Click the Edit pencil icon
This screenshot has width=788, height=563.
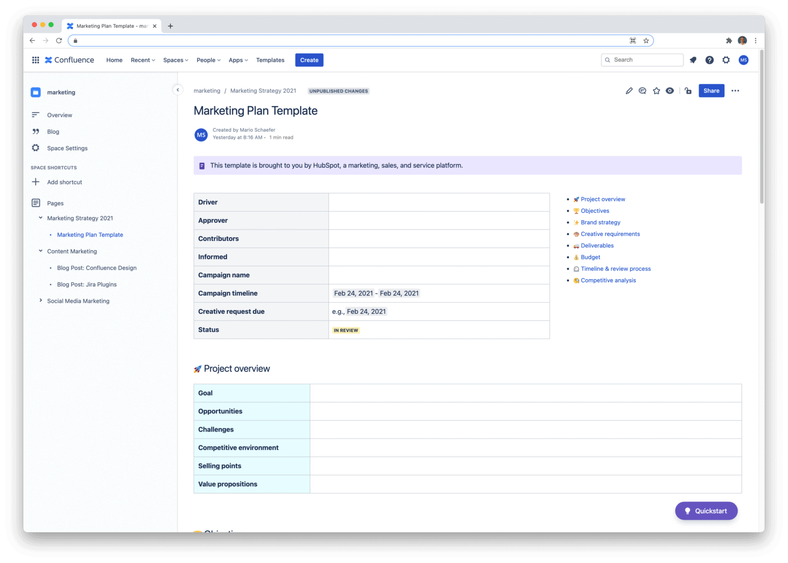pos(629,91)
